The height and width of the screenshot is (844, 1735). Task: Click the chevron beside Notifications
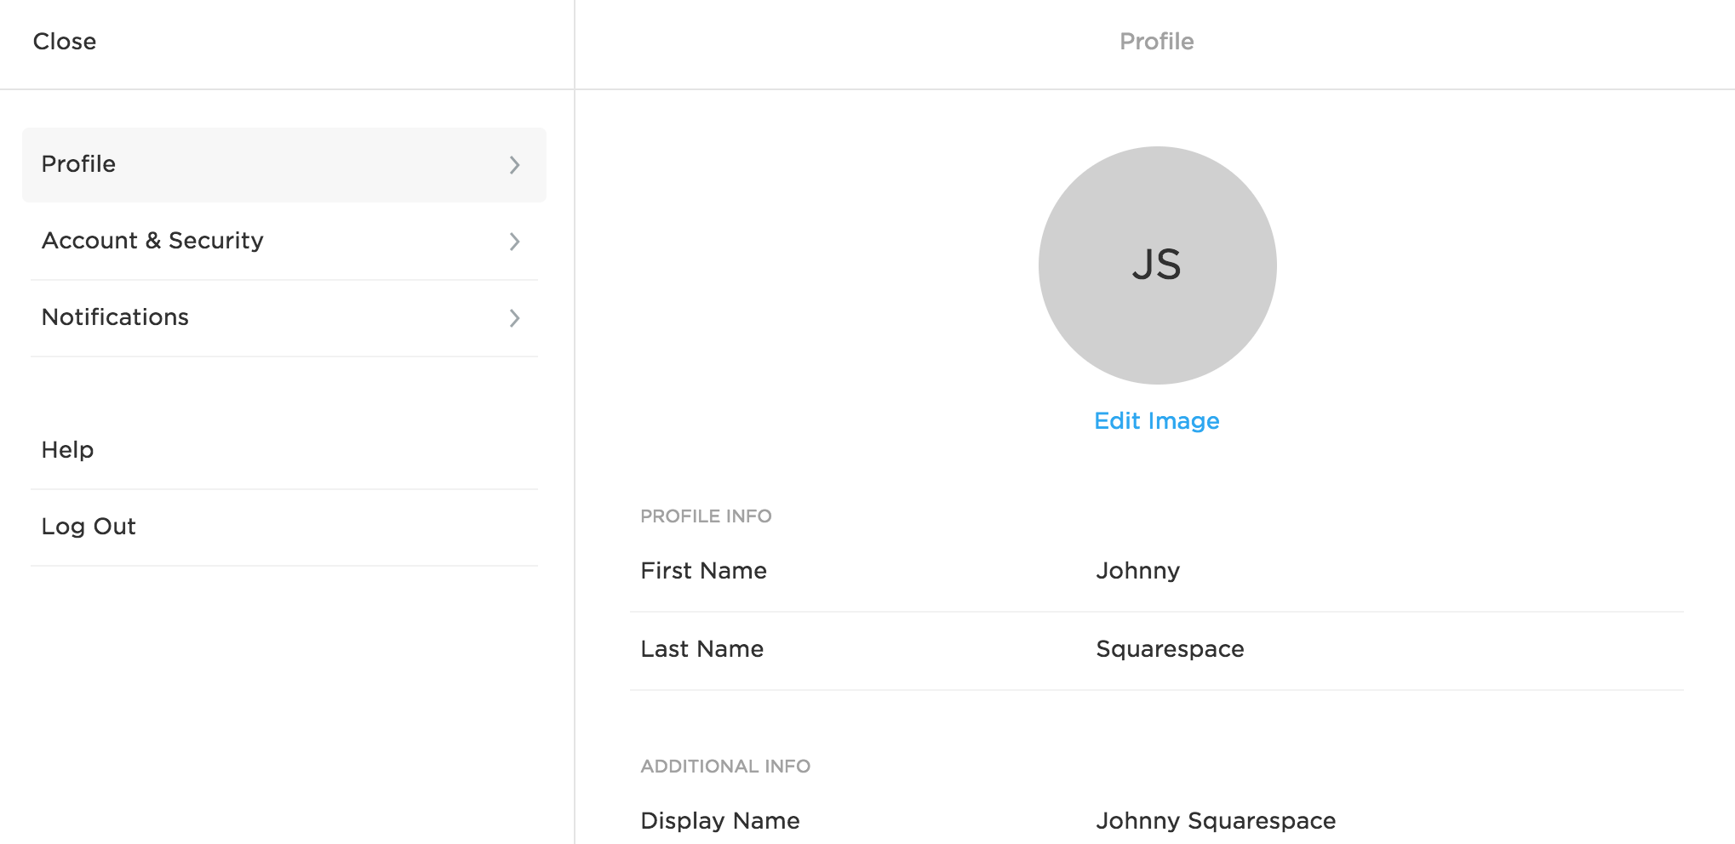[514, 318]
